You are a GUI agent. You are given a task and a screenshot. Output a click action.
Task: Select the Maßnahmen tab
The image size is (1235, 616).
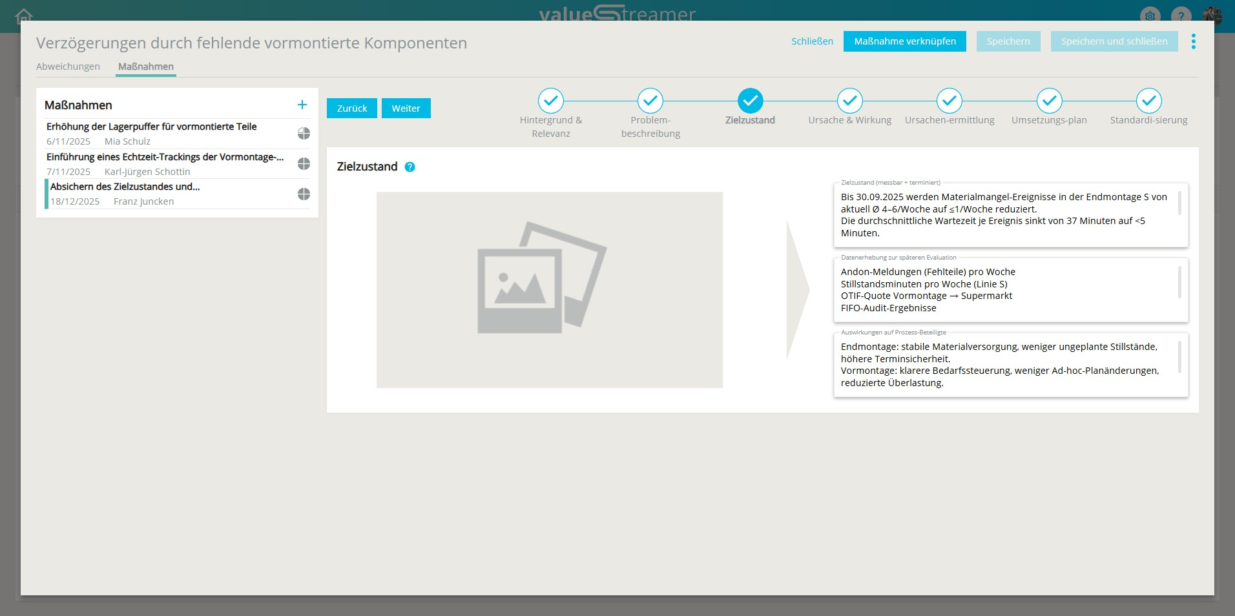coord(146,67)
